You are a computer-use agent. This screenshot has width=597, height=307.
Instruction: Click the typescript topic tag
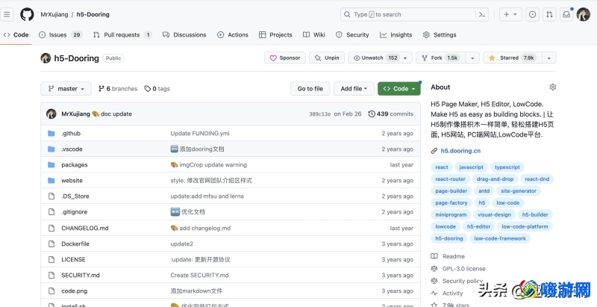click(507, 167)
